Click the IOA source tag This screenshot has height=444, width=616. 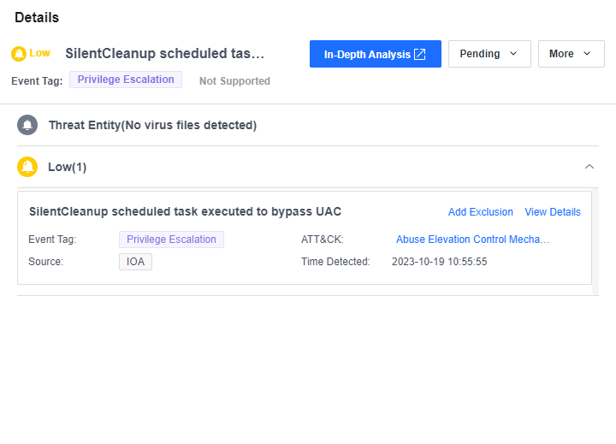tap(135, 262)
